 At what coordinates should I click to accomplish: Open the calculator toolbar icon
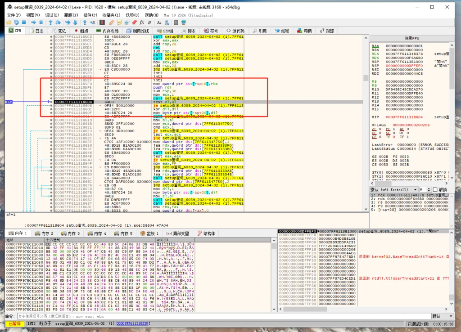pyautogui.click(x=175, y=22)
